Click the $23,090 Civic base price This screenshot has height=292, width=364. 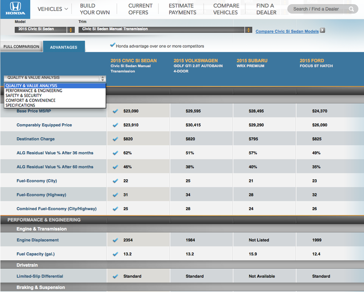click(x=131, y=111)
